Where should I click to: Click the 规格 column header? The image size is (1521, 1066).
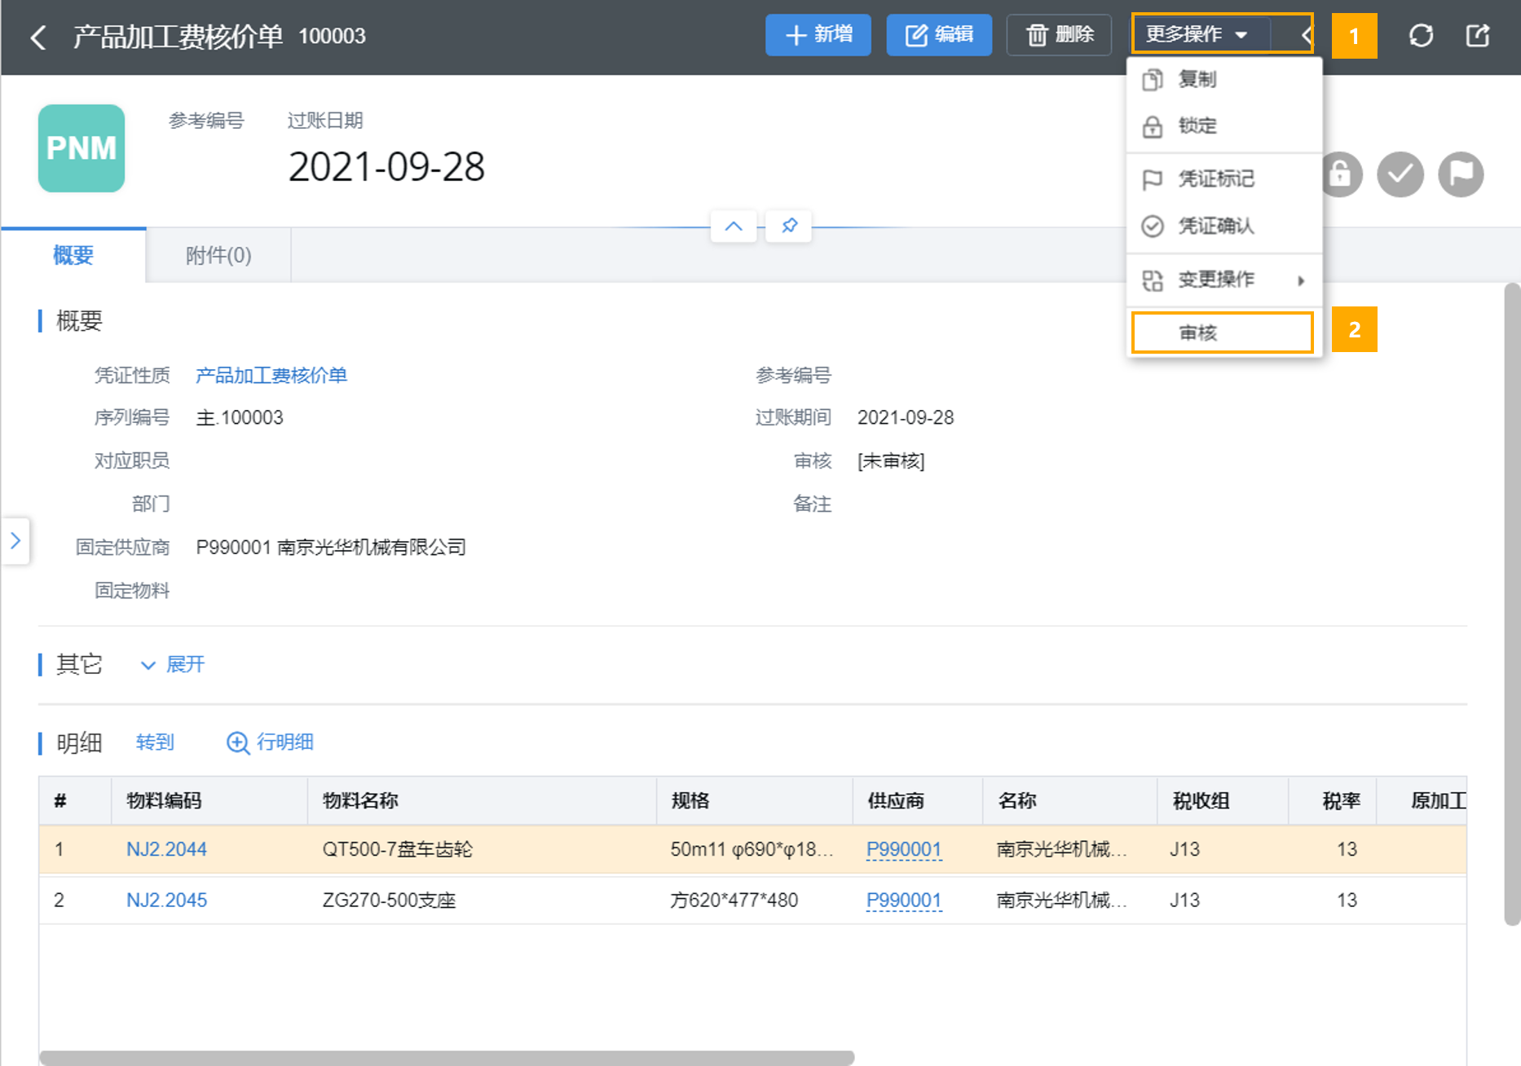point(755,800)
